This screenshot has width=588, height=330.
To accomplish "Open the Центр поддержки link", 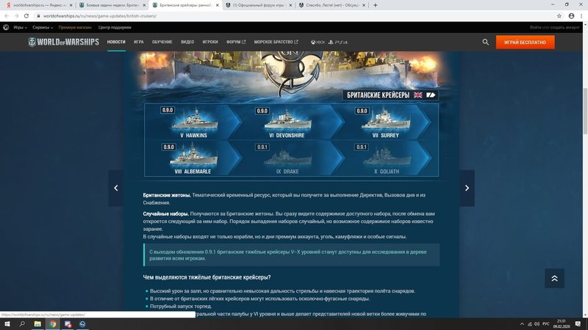I will click(115, 27).
